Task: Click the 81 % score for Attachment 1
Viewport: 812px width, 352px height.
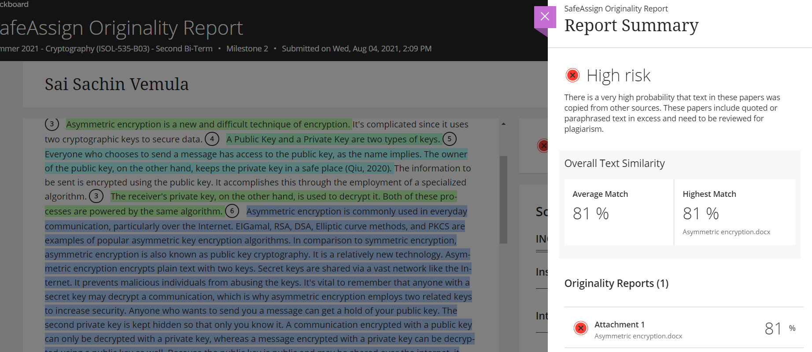Action: (780, 328)
